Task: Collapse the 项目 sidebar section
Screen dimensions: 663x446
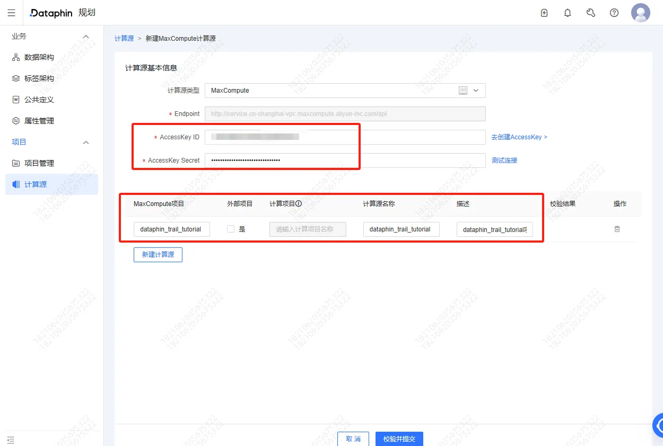Action: 86,142
